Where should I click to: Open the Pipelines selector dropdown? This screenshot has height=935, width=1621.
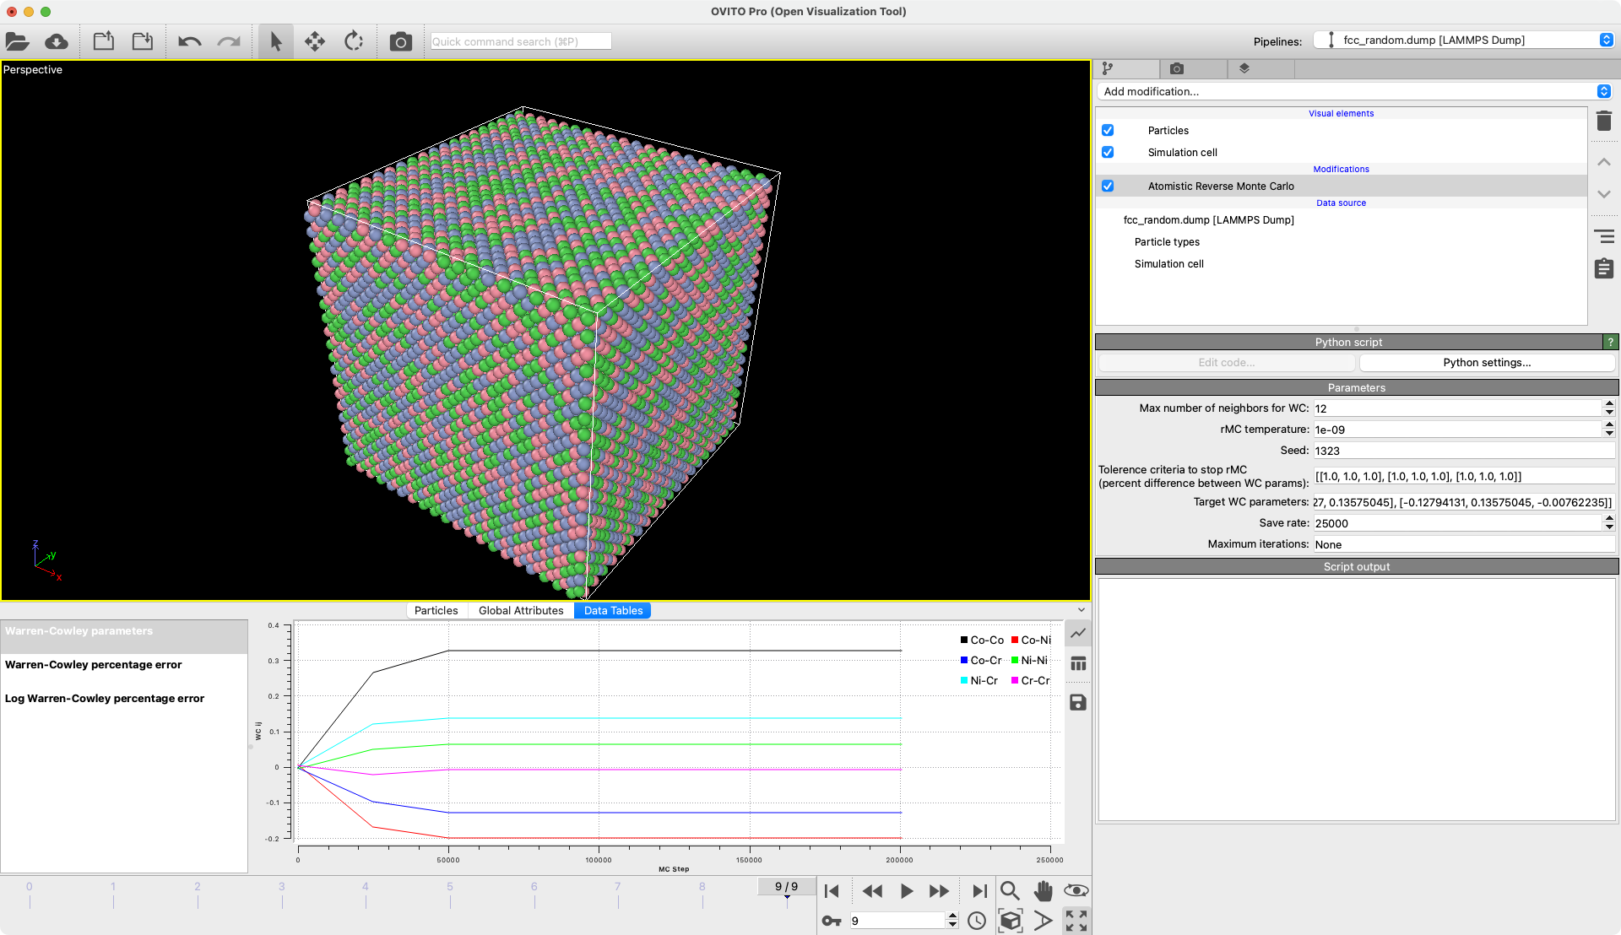pyautogui.click(x=1464, y=40)
